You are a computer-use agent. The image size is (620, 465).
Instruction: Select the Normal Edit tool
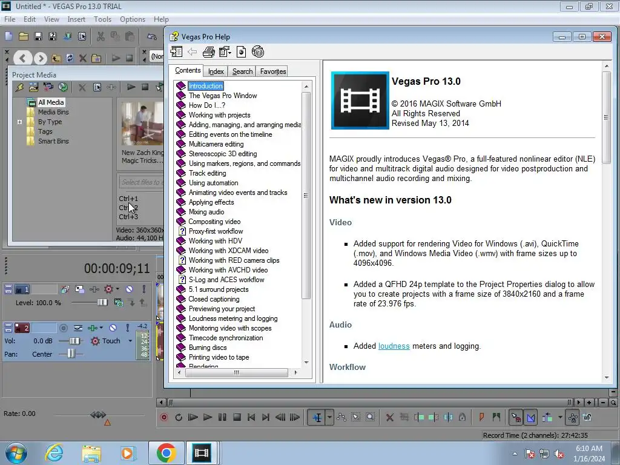click(317, 417)
